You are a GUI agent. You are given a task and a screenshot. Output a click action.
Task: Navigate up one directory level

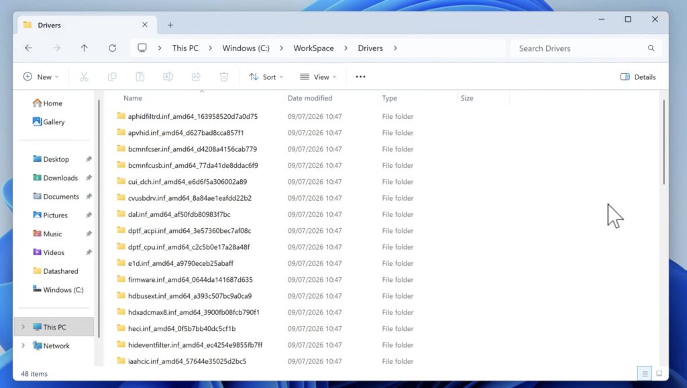point(84,48)
